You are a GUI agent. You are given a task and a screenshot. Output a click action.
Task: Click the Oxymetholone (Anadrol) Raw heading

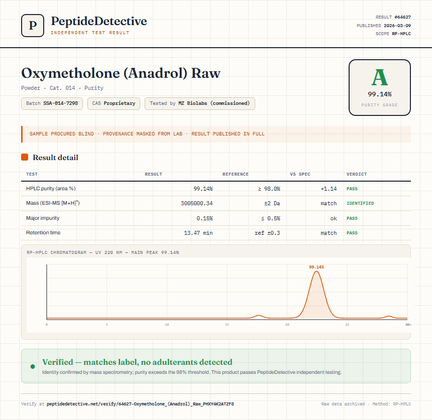121,73
